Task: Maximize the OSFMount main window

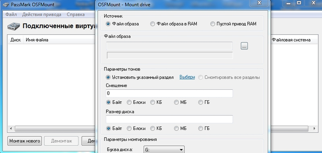Action: click(x=299, y=3)
